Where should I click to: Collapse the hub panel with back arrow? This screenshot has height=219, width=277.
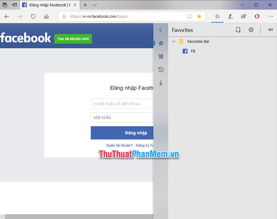tap(161, 30)
